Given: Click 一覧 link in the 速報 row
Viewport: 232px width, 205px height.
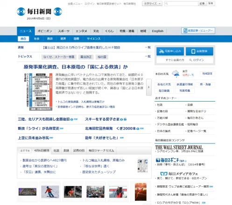Looking at the screenshot, I should [x=148, y=48].
